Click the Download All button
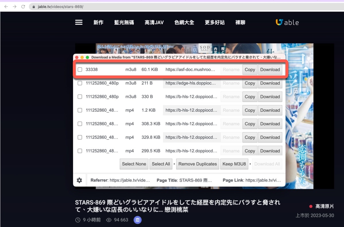This screenshot has width=344, height=227. click(x=267, y=164)
